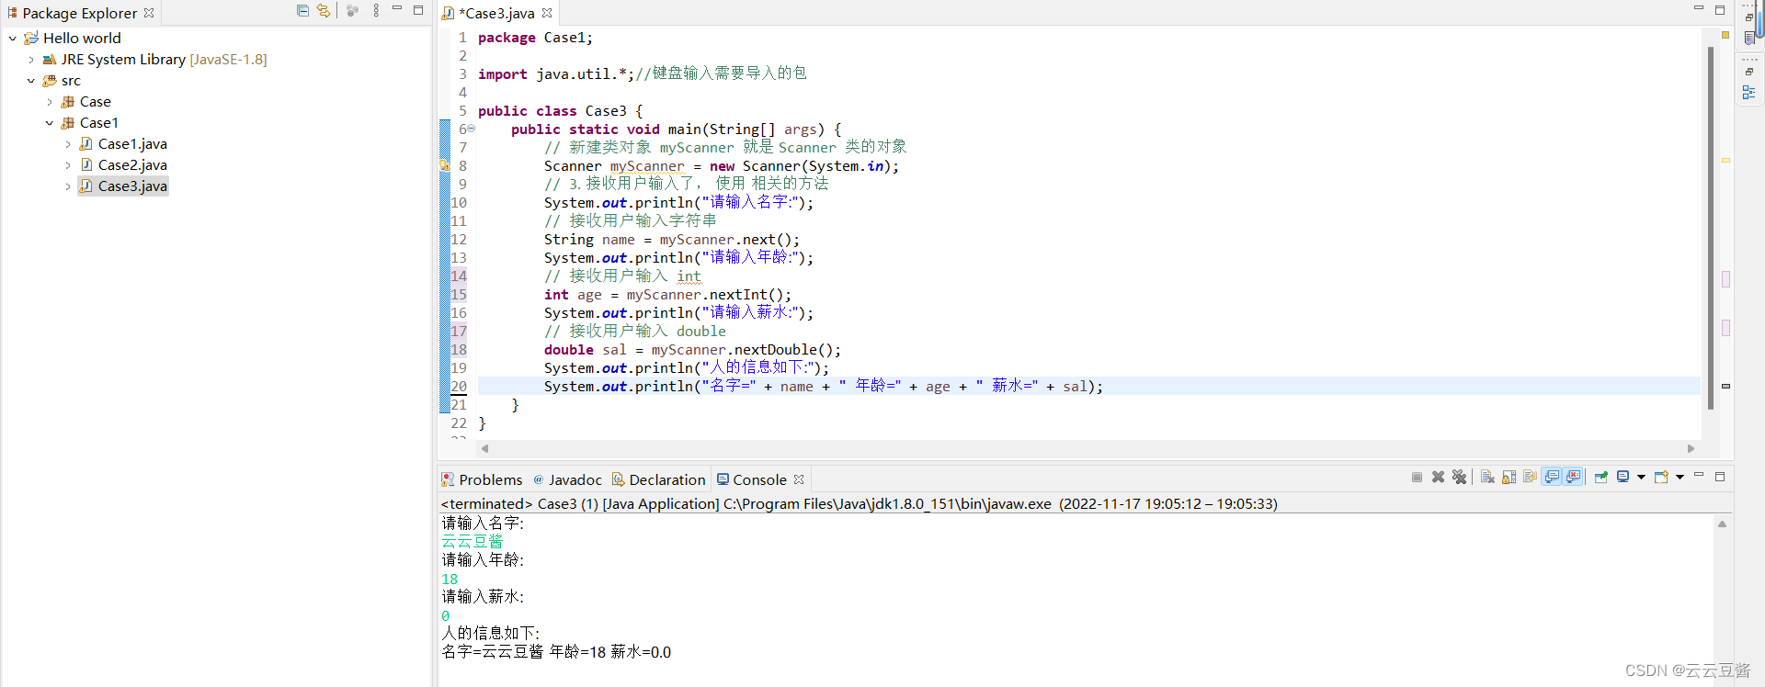1765x687 pixels.
Task: Open the Javadoc tab
Action: (567, 479)
